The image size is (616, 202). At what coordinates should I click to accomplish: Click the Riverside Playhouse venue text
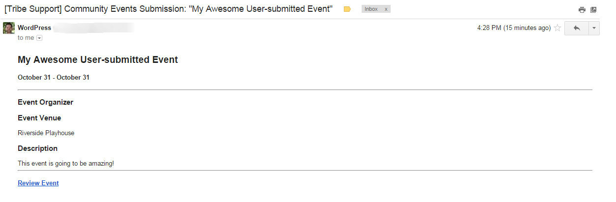pos(46,133)
